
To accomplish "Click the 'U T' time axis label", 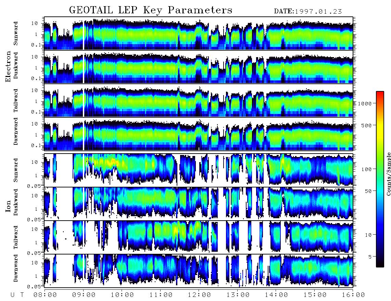I will point(17,295).
